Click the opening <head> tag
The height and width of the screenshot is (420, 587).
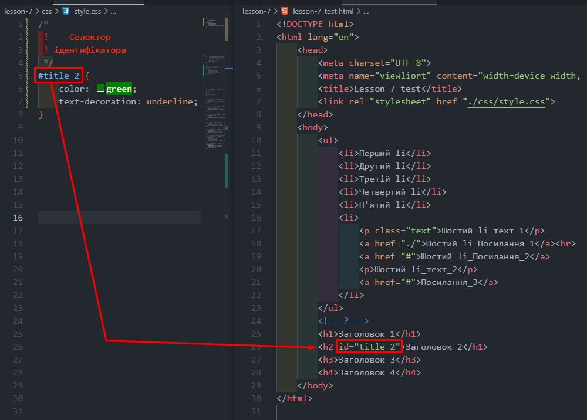pyautogui.click(x=313, y=50)
